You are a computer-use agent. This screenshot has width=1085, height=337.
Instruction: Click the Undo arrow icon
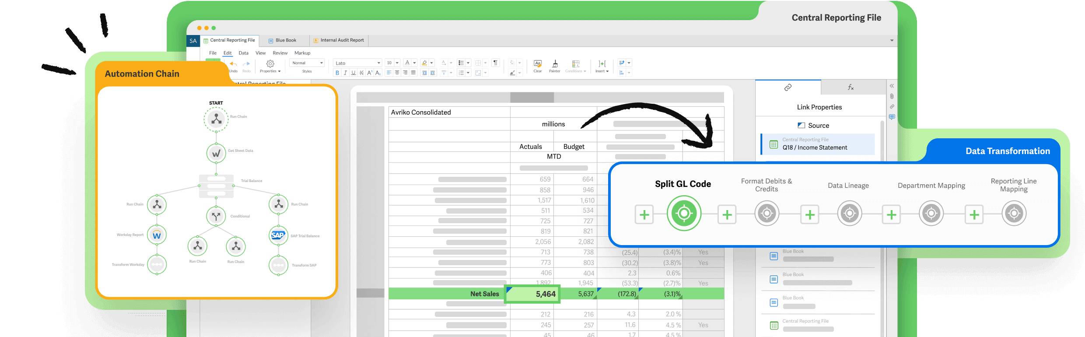click(233, 64)
